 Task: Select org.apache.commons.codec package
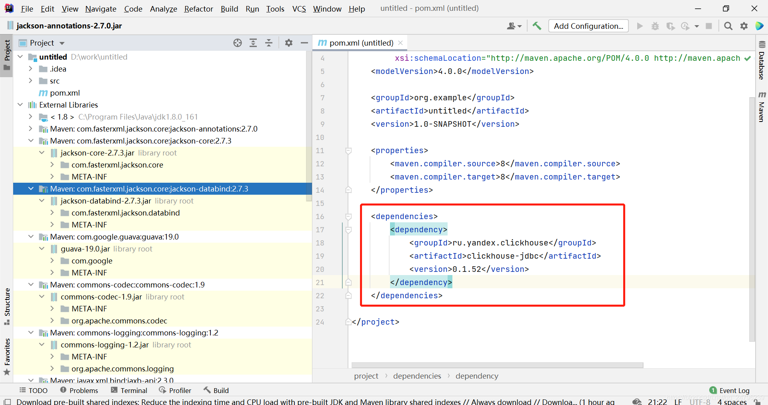pyautogui.click(x=119, y=321)
